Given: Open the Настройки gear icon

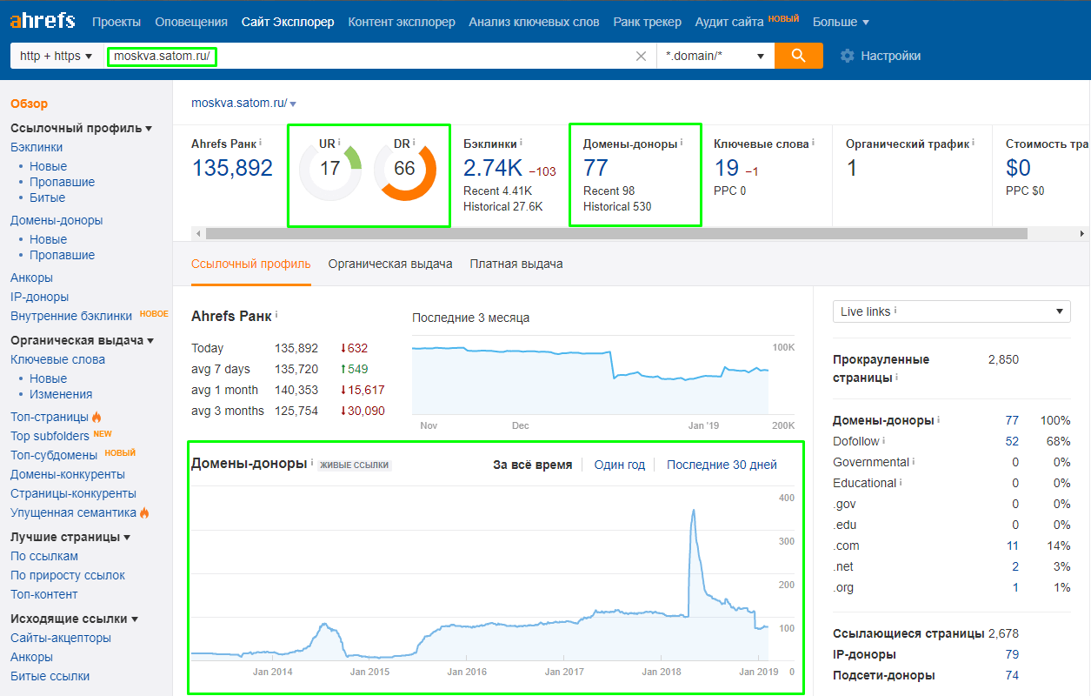Looking at the screenshot, I should 847,56.
